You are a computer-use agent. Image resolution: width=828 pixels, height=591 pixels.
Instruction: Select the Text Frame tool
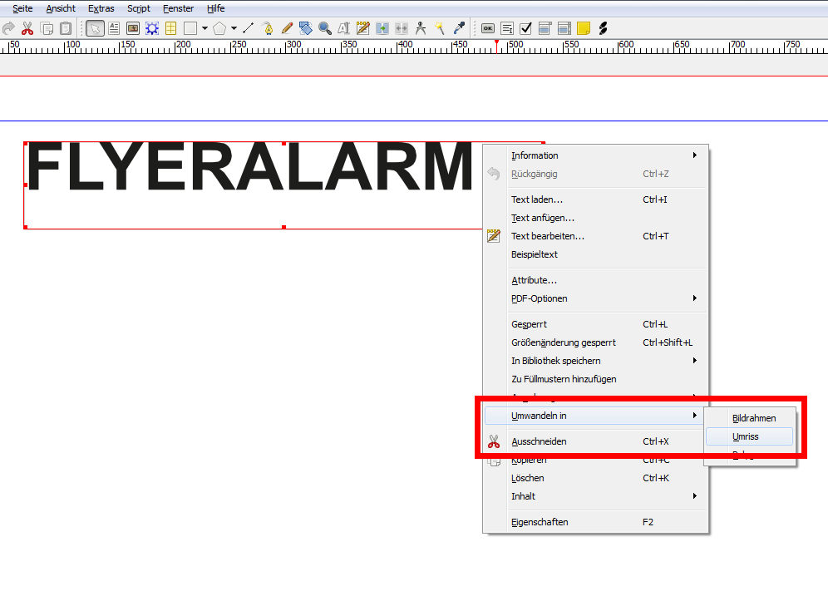point(114,28)
